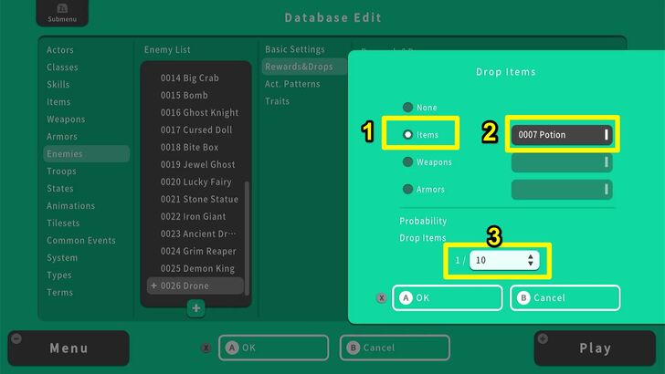Click the minus badge on Menu button
665x374 pixels.
pos(16,338)
